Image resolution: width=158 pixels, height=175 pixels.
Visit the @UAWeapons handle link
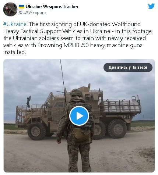click(32, 12)
